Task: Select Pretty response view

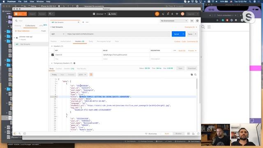Action: click(x=54, y=74)
